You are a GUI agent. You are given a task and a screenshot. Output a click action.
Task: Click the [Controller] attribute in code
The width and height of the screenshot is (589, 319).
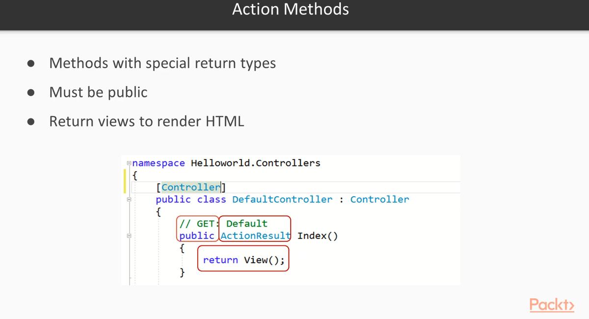(191, 187)
